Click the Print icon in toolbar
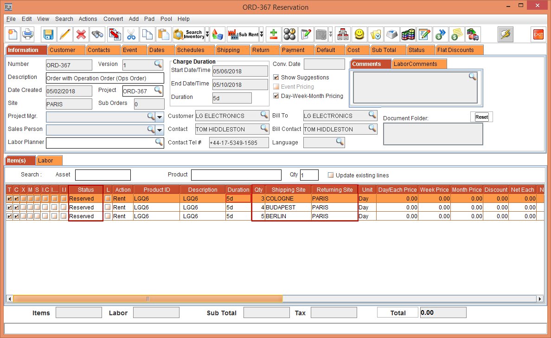The width and height of the screenshot is (551, 338). pyautogui.click(x=28, y=34)
